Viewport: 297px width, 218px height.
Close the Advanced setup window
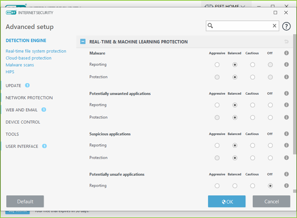click(x=286, y=12)
